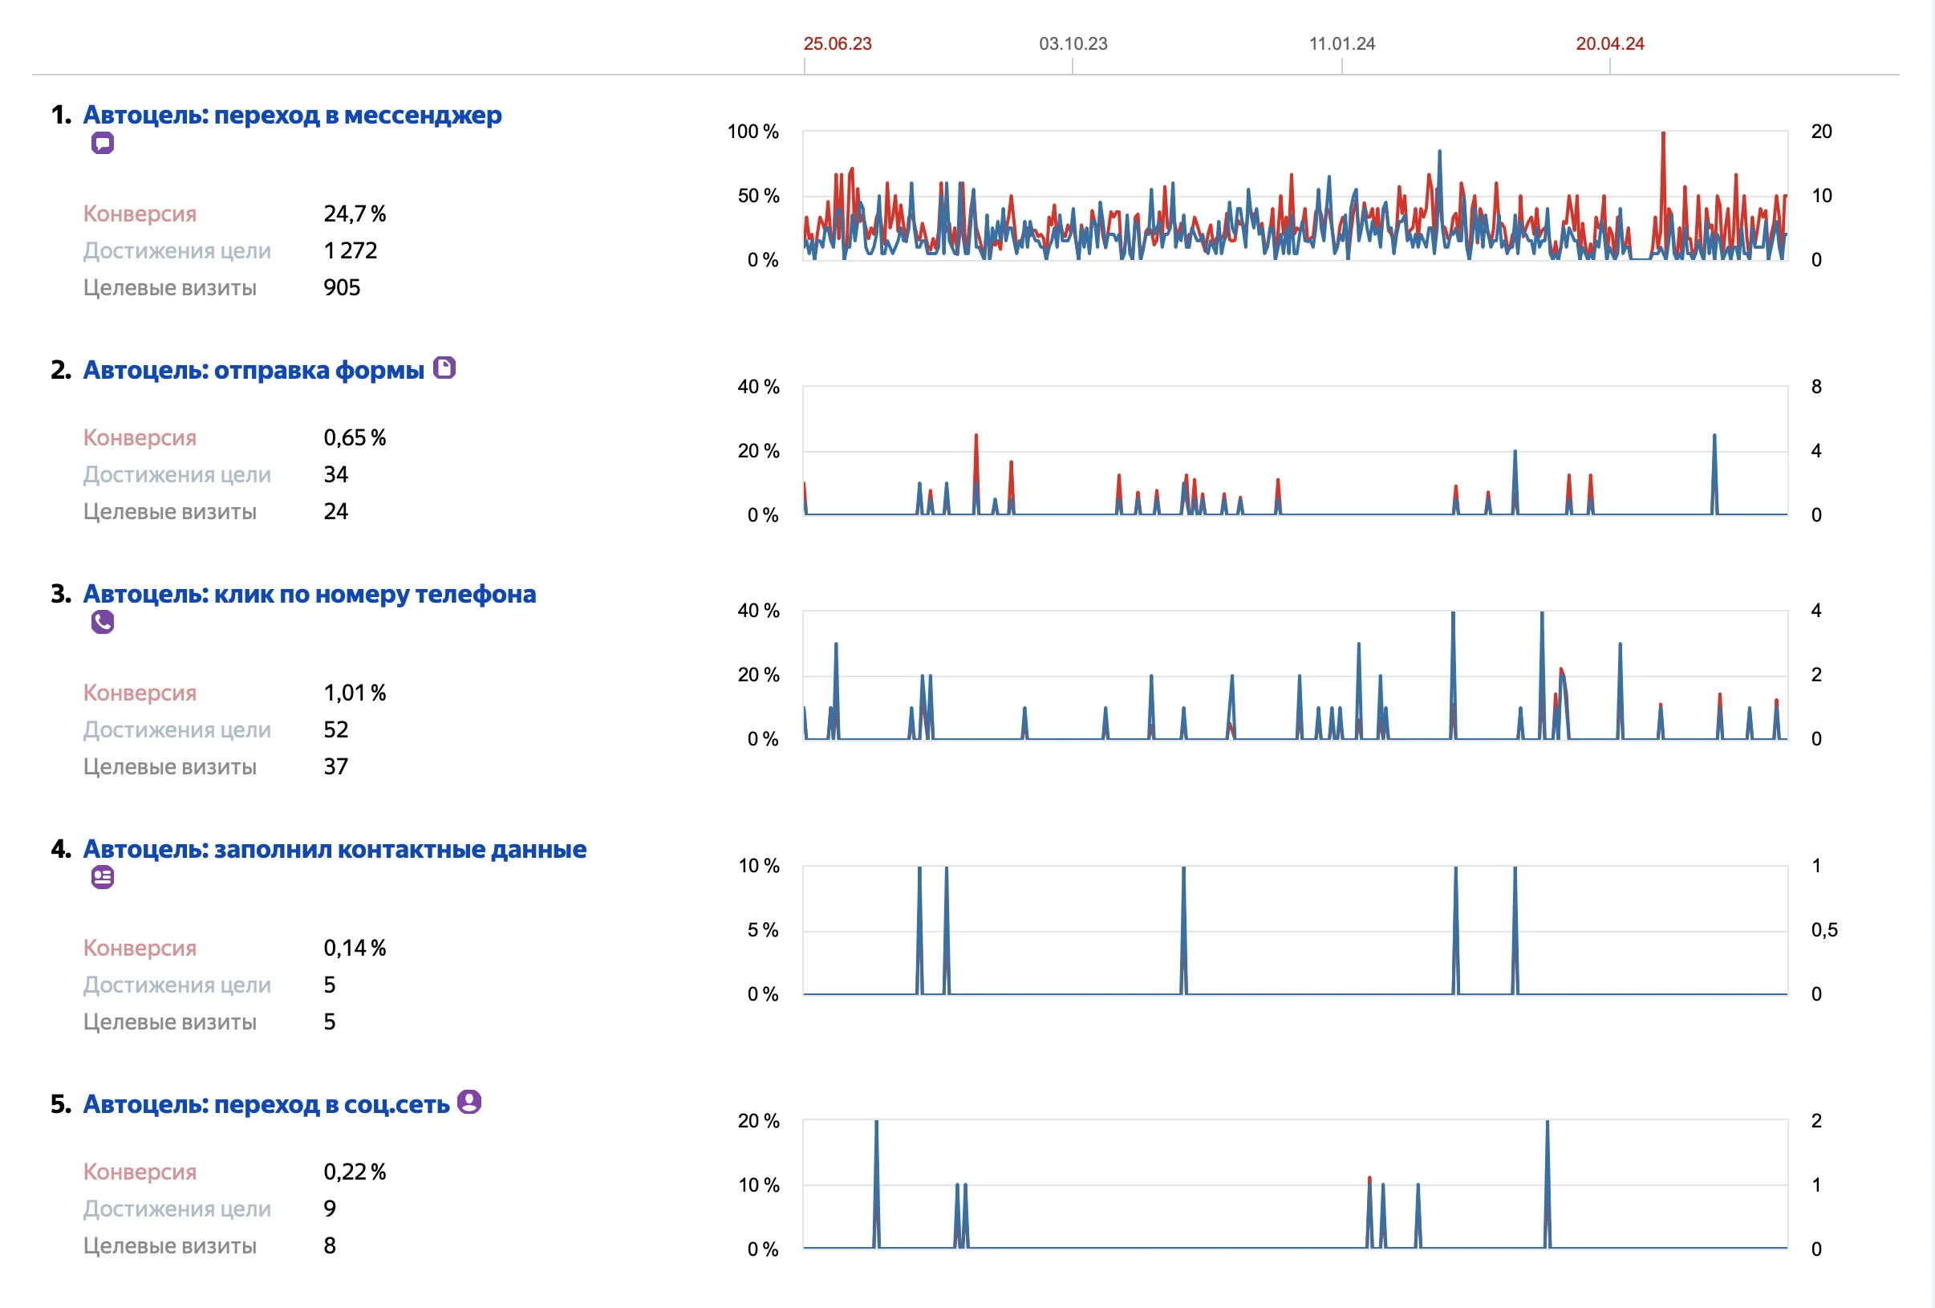Screen dimensions: 1935x1308
Task: Select timeline date 11.01.24
Action: pos(1341,43)
